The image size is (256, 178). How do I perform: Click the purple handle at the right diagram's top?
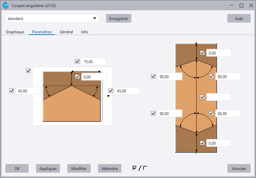tap(196, 44)
